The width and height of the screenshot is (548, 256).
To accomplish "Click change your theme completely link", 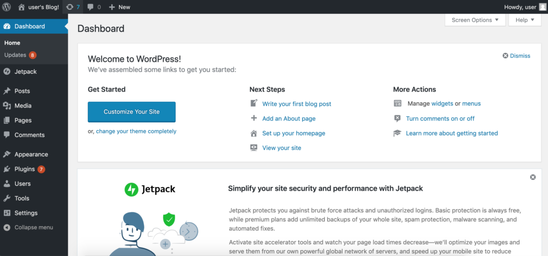I will click(x=136, y=132).
